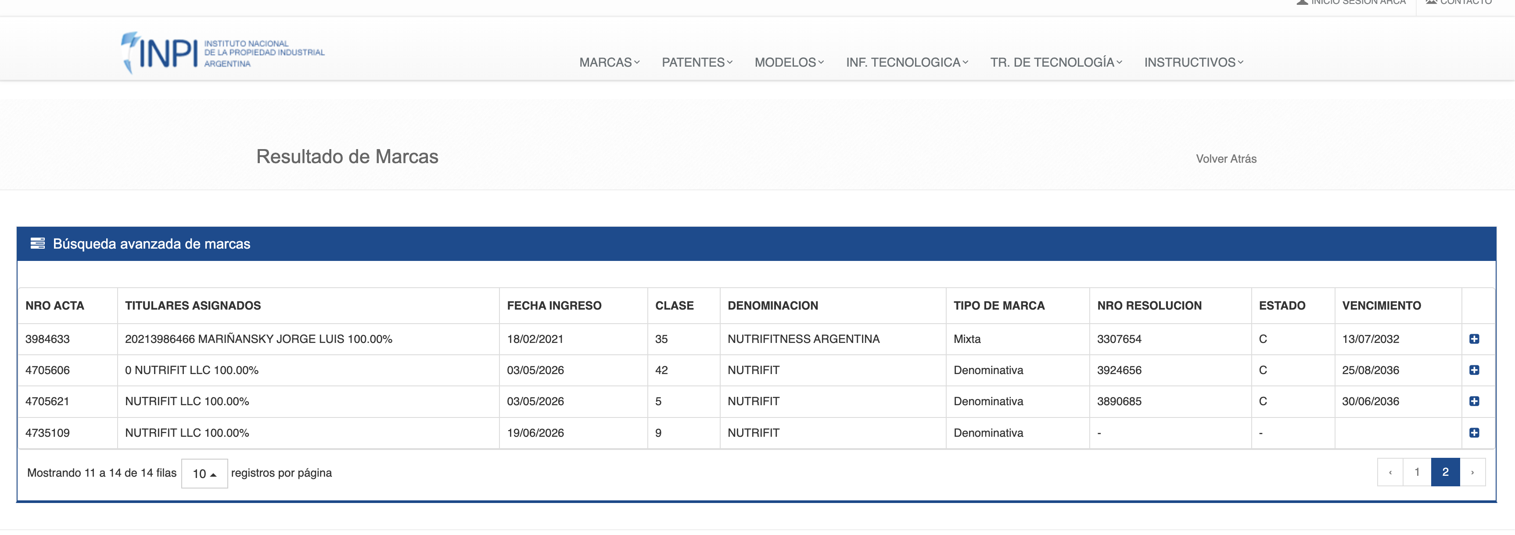Change the registros por página dropdown
This screenshot has width=1515, height=535.
tap(204, 473)
